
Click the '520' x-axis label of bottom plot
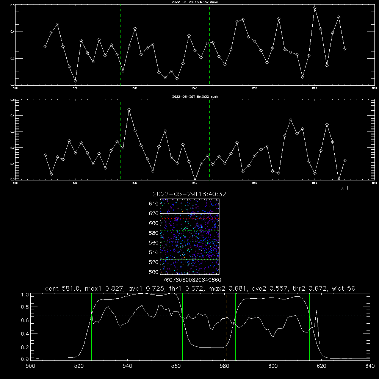point(79,366)
